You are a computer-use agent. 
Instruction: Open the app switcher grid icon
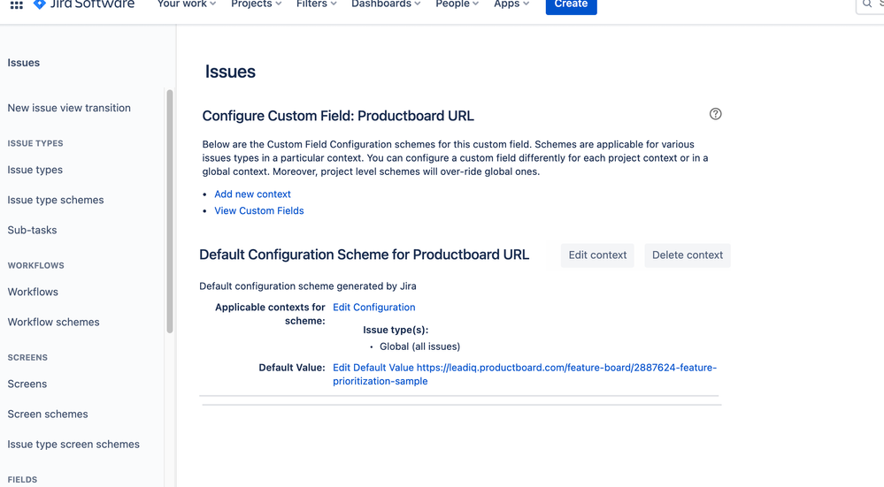click(16, 4)
